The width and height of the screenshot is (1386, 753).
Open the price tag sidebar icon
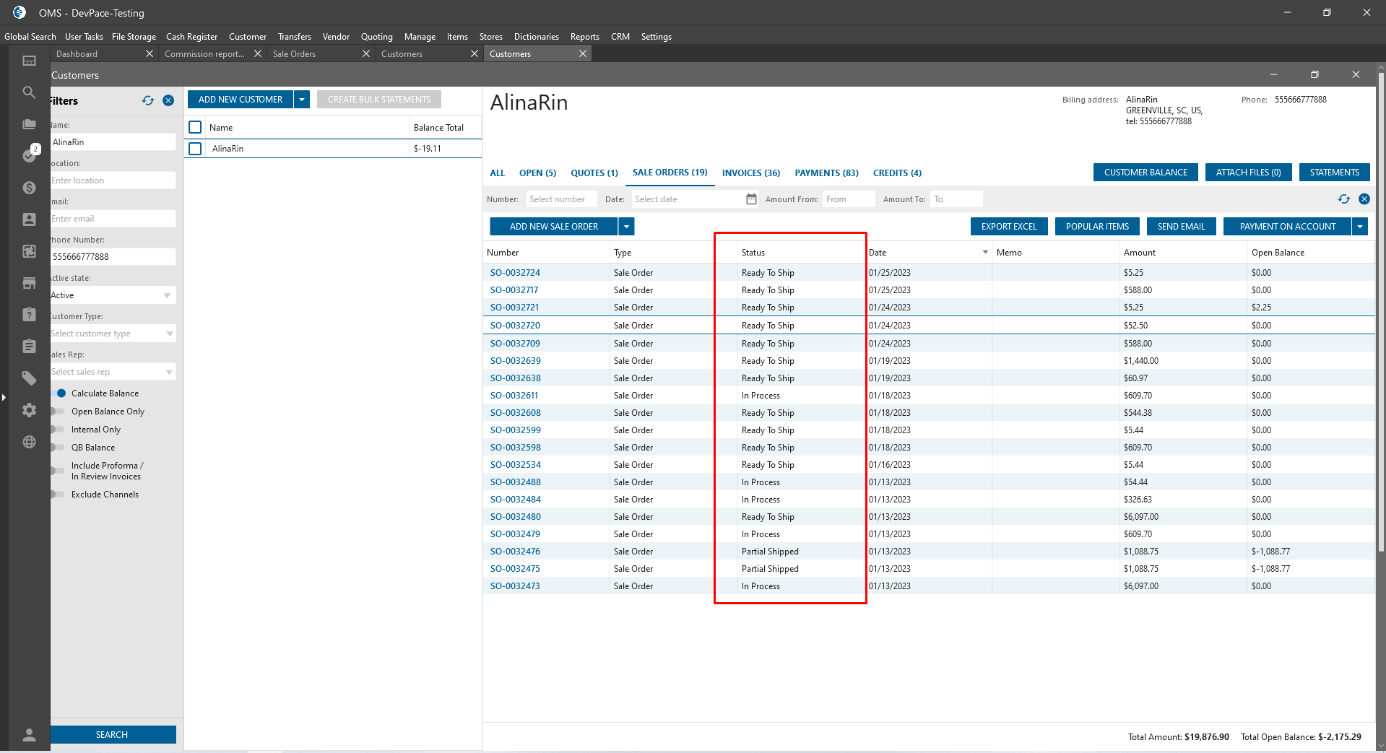29,378
